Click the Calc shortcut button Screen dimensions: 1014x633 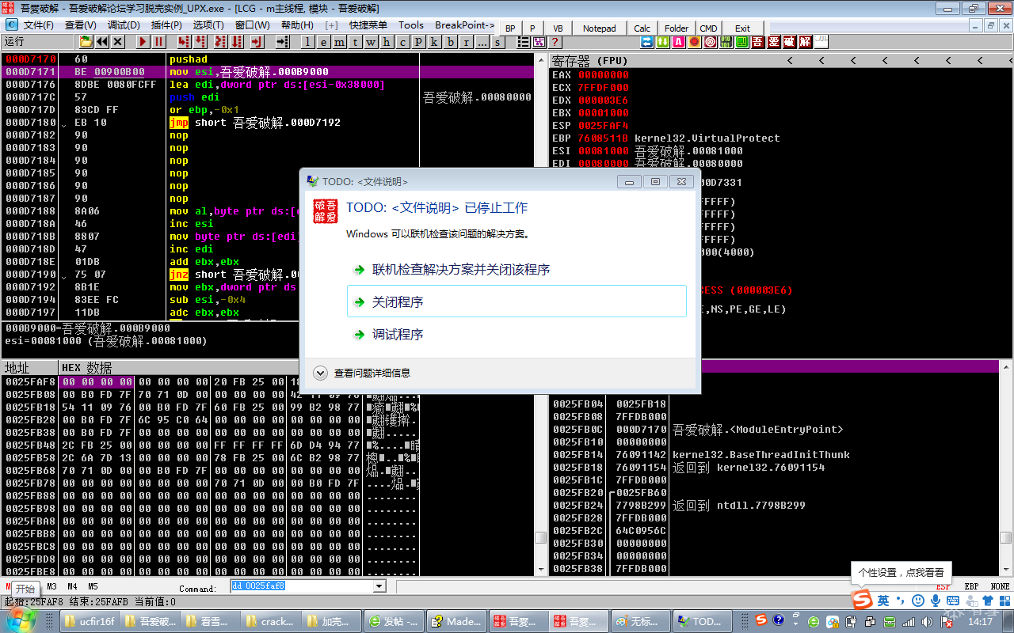tap(642, 28)
